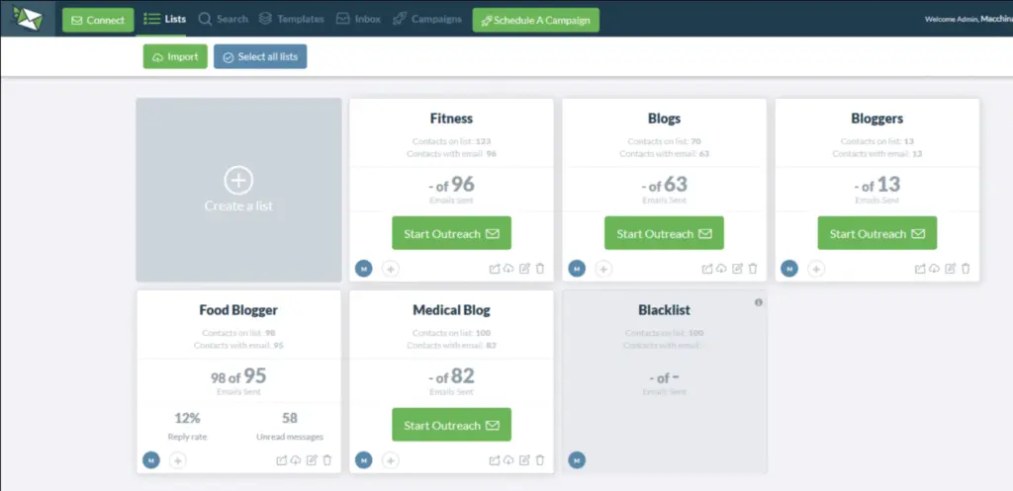Create a new list via the plus tile
The width and height of the screenshot is (1013, 491).
tap(238, 190)
